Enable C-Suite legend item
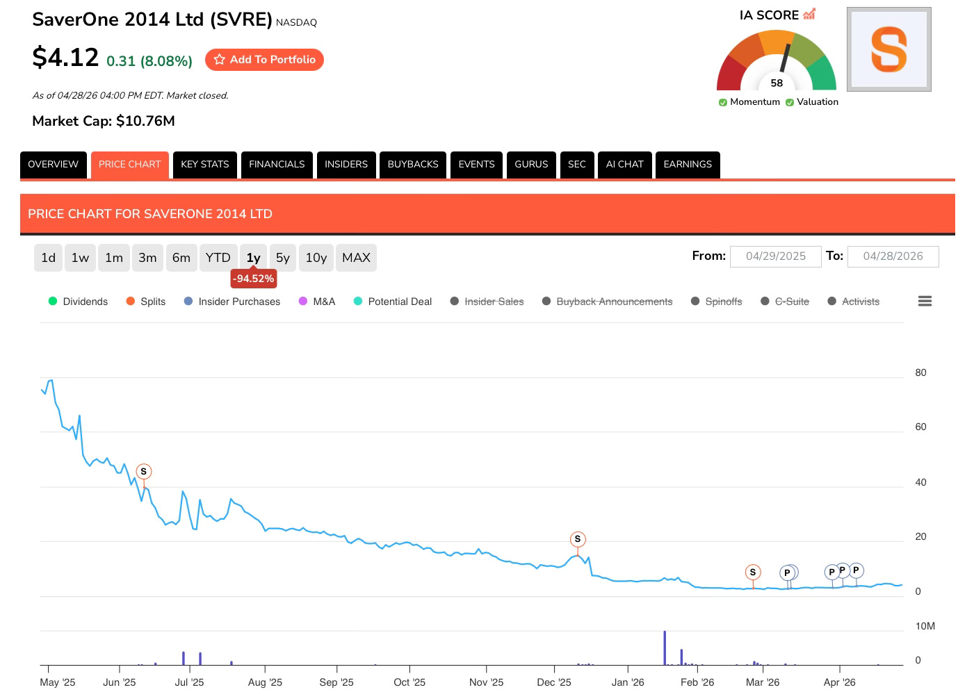The height and width of the screenshot is (692, 958). pyautogui.click(x=785, y=302)
